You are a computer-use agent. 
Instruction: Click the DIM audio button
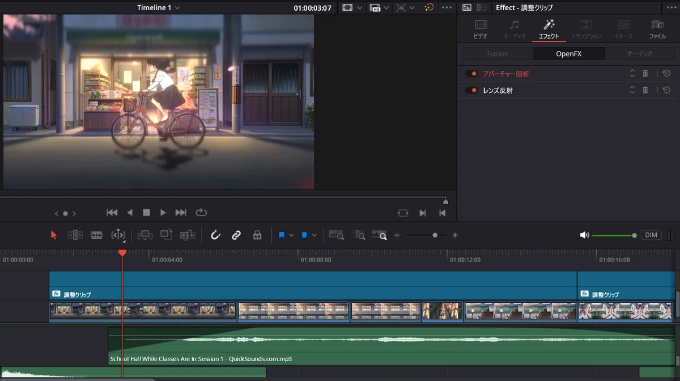point(652,235)
